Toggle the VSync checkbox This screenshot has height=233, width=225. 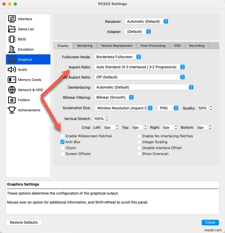click(62, 148)
